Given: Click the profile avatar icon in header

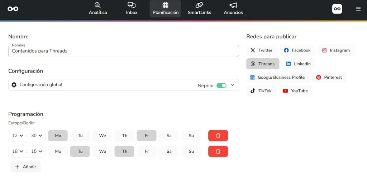Looking at the screenshot, I should tap(337, 9).
